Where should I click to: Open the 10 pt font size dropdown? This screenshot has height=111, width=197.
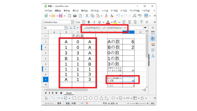coord(83,22)
